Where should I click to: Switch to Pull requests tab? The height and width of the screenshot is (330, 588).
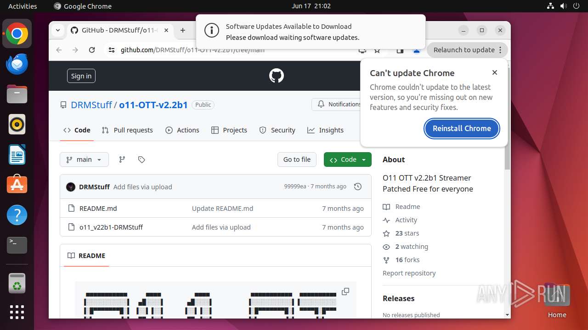[x=127, y=130]
